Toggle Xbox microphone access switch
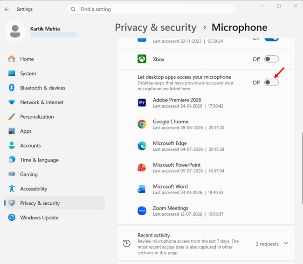The height and width of the screenshot is (264, 303). click(271, 59)
